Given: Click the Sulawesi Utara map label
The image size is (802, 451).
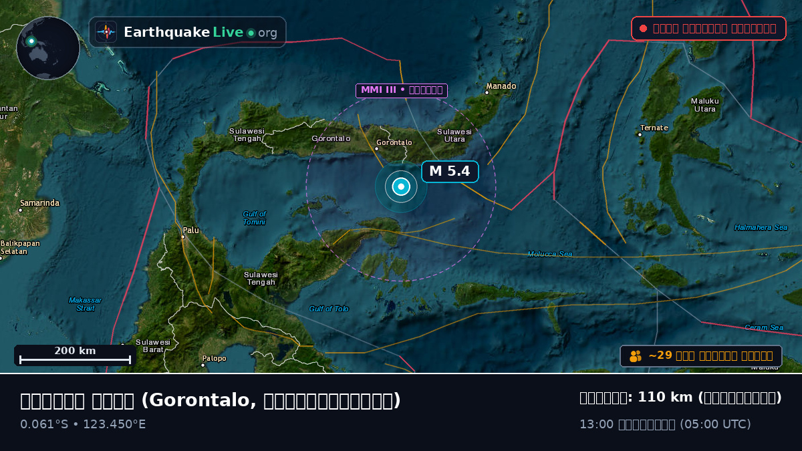Looking at the screenshot, I should 454,135.
